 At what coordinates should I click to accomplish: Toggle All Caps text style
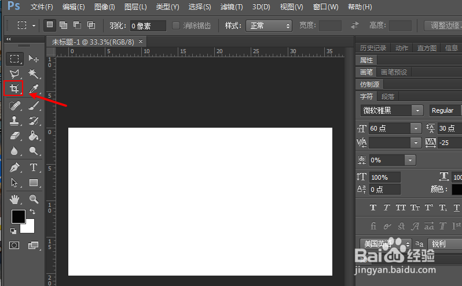[401, 208]
